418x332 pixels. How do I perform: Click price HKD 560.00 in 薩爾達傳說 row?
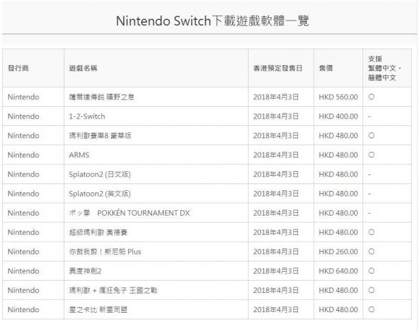tap(339, 97)
